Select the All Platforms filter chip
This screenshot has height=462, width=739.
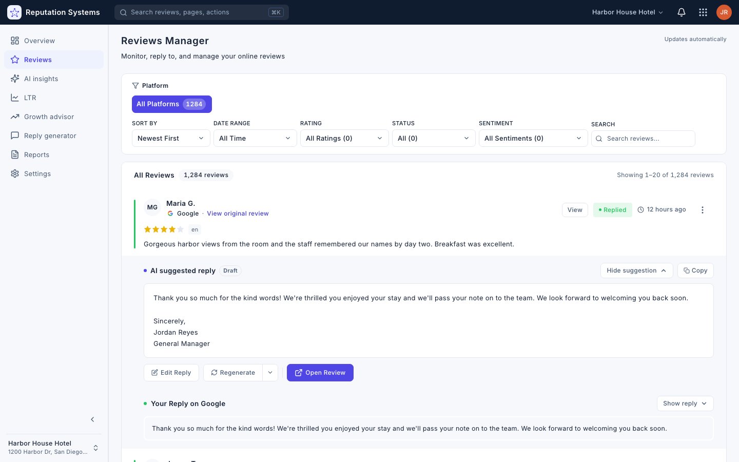(x=172, y=104)
